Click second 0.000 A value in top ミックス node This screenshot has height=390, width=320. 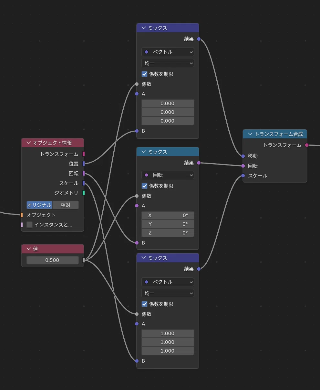pyautogui.click(x=168, y=112)
